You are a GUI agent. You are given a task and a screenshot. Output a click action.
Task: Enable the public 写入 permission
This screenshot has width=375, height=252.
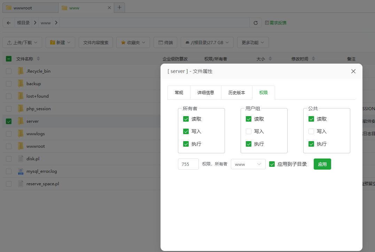click(311, 131)
